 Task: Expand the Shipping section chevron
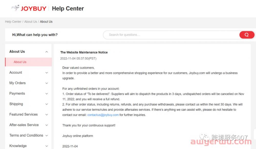click(47, 104)
